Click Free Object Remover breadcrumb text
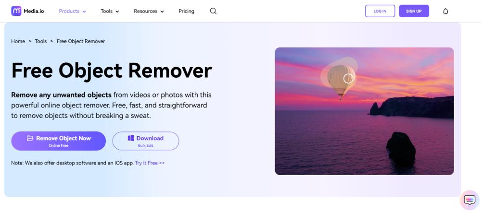This screenshot has height=213, width=481. 81,41
